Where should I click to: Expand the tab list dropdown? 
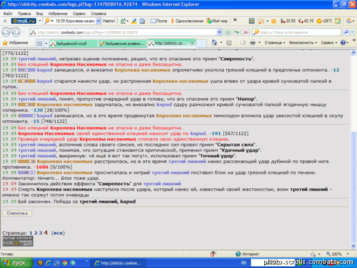46,43
